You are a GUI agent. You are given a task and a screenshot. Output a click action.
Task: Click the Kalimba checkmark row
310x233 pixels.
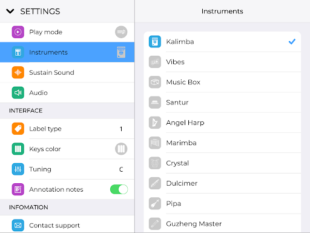click(x=222, y=42)
